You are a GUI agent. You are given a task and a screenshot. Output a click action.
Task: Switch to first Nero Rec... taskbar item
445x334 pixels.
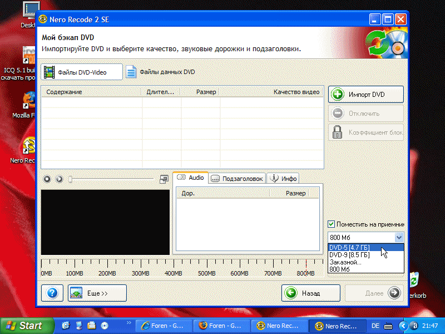[279, 326]
